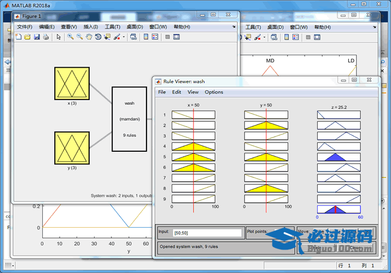Select Rotate 3D tool in Figure 1

pyautogui.click(x=98, y=37)
